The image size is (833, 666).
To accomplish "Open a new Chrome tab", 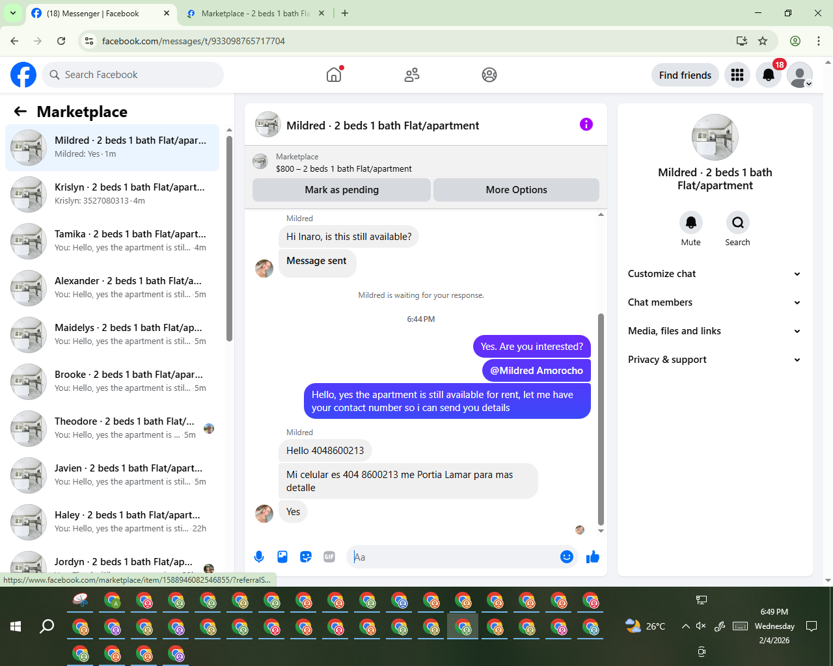I will click(345, 13).
